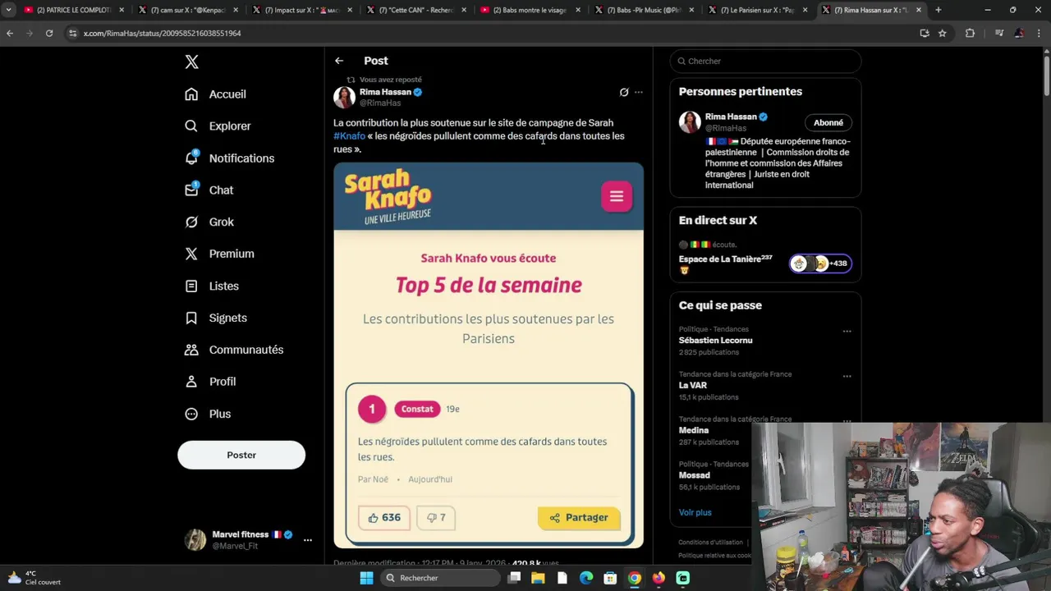
Task: Click the white Poster button
Action: (x=241, y=455)
